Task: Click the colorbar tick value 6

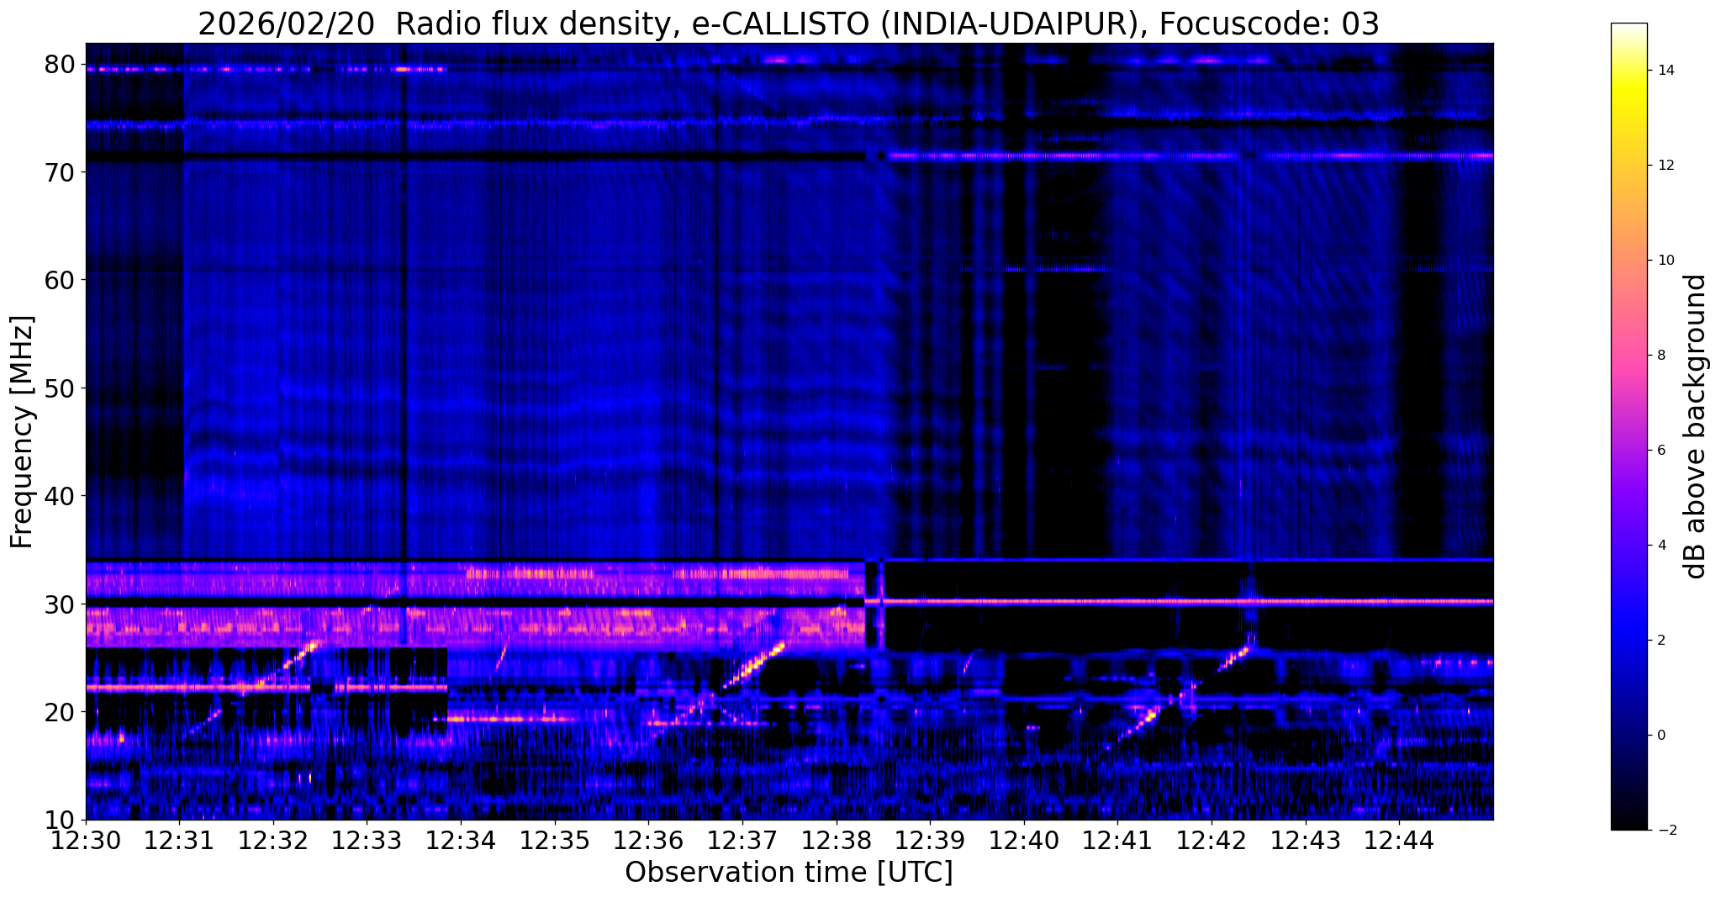Action: pos(1660,451)
